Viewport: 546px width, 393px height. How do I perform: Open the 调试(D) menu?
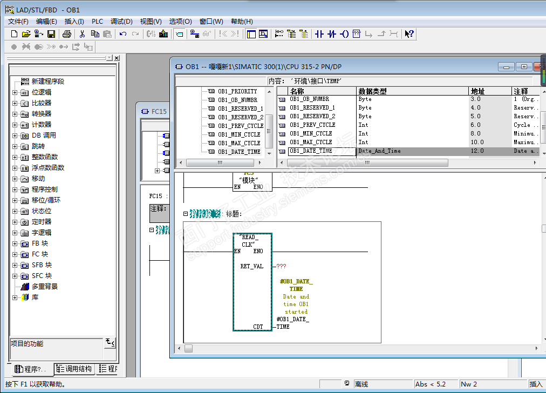(121, 22)
